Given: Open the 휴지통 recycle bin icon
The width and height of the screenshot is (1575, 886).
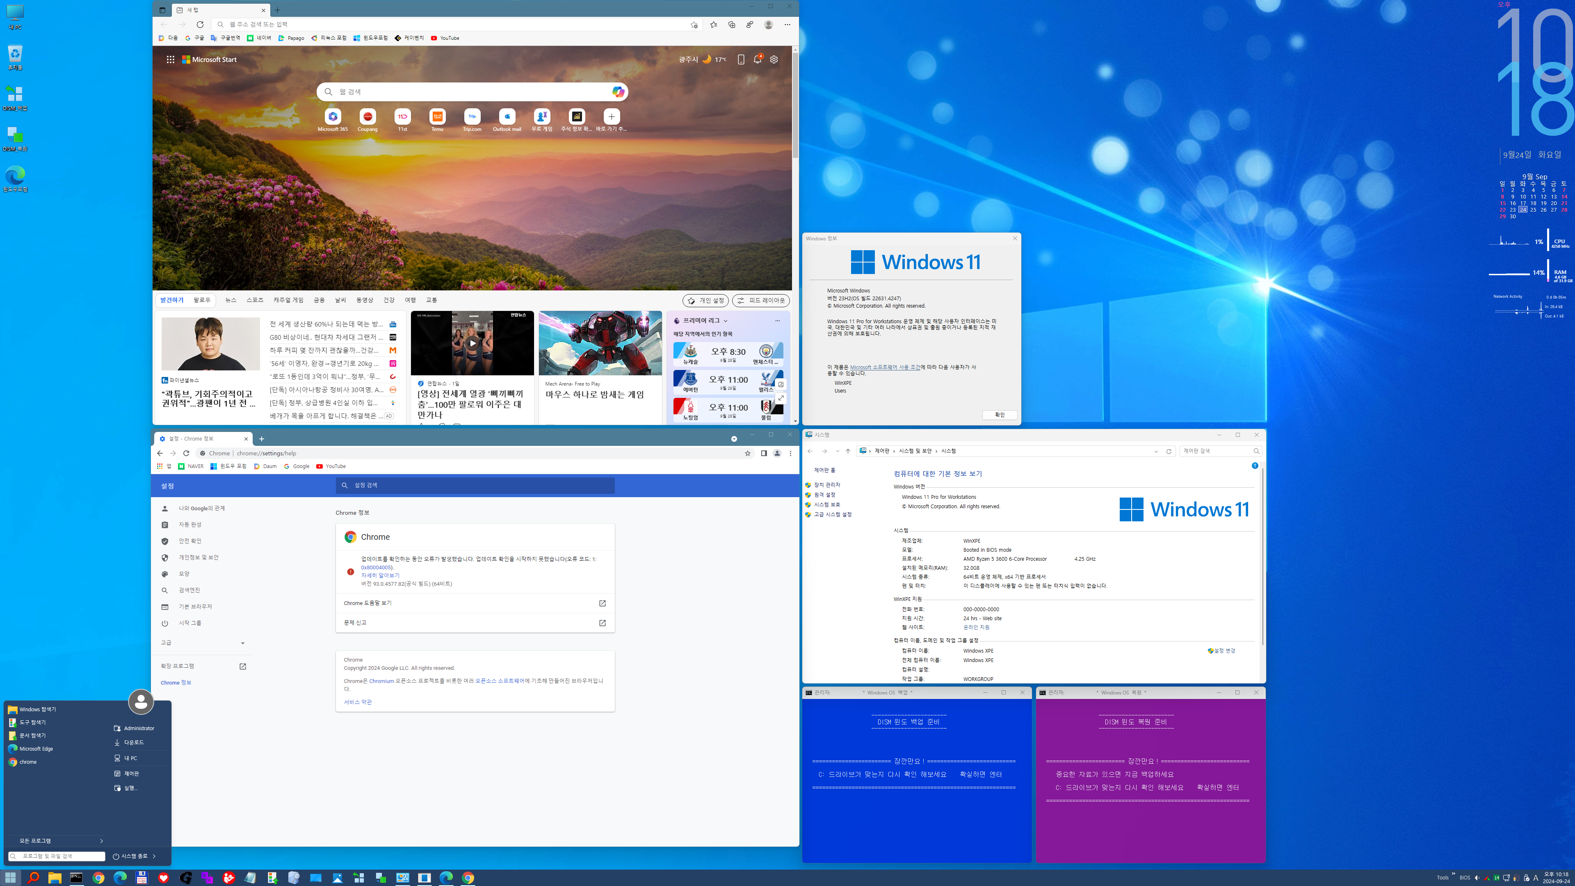Looking at the screenshot, I should [15, 57].
